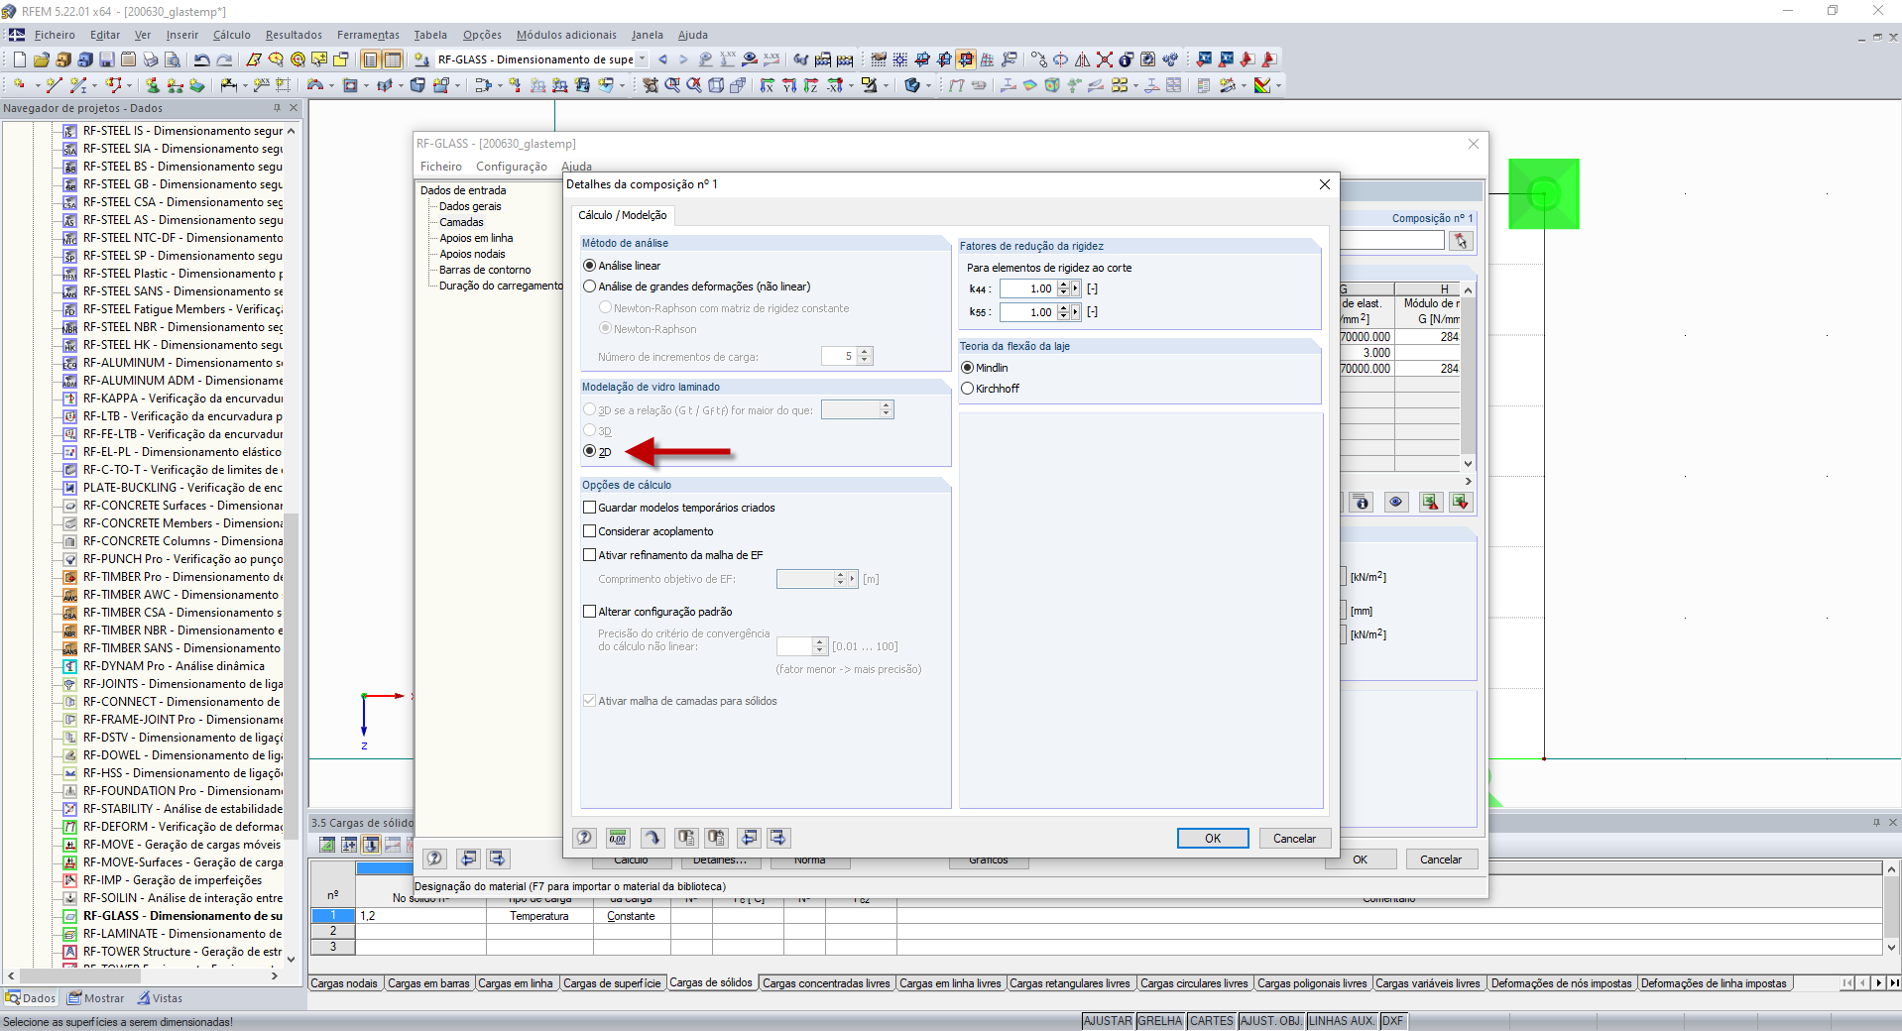Open the Módulos adicionais menu
This screenshot has height=1031, width=1902.
pyautogui.click(x=566, y=35)
